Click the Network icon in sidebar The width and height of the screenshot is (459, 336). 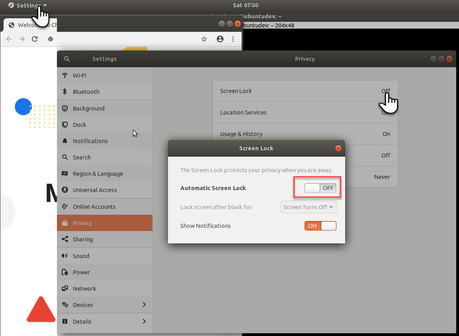tap(65, 289)
